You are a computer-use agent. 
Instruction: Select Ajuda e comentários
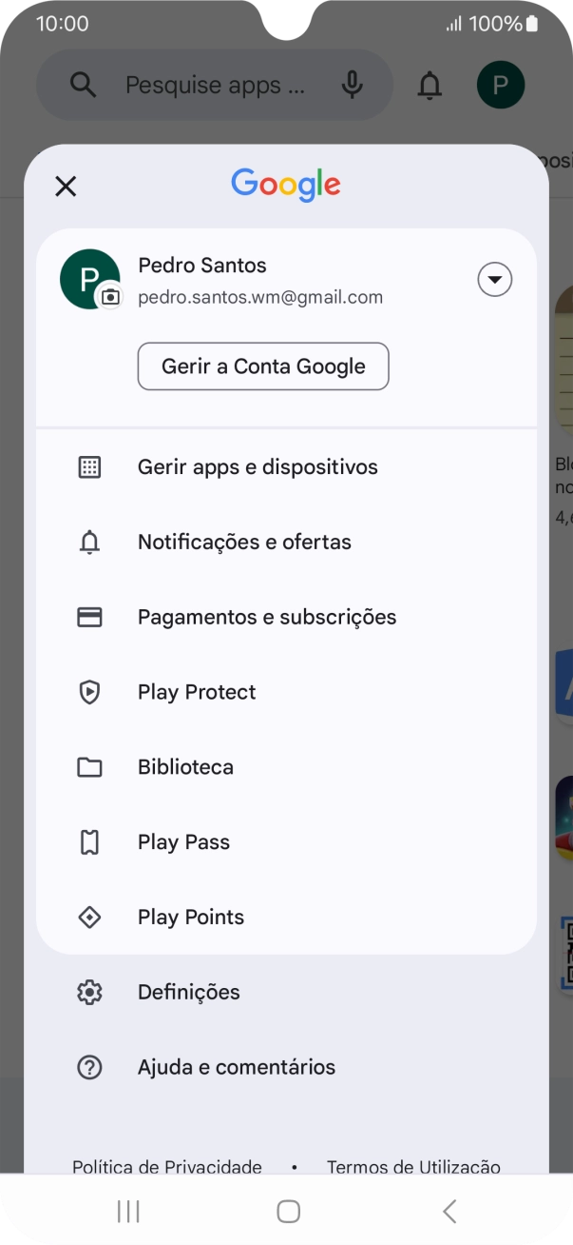tap(236, 1067)
